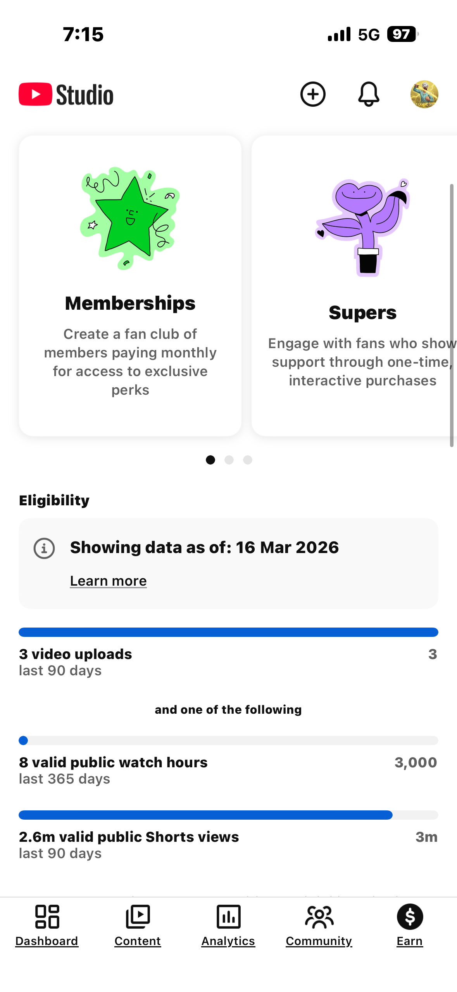The image size is (457, 992).
Task: Tap the second carousel page dot
Action: (x=229, y=460)
